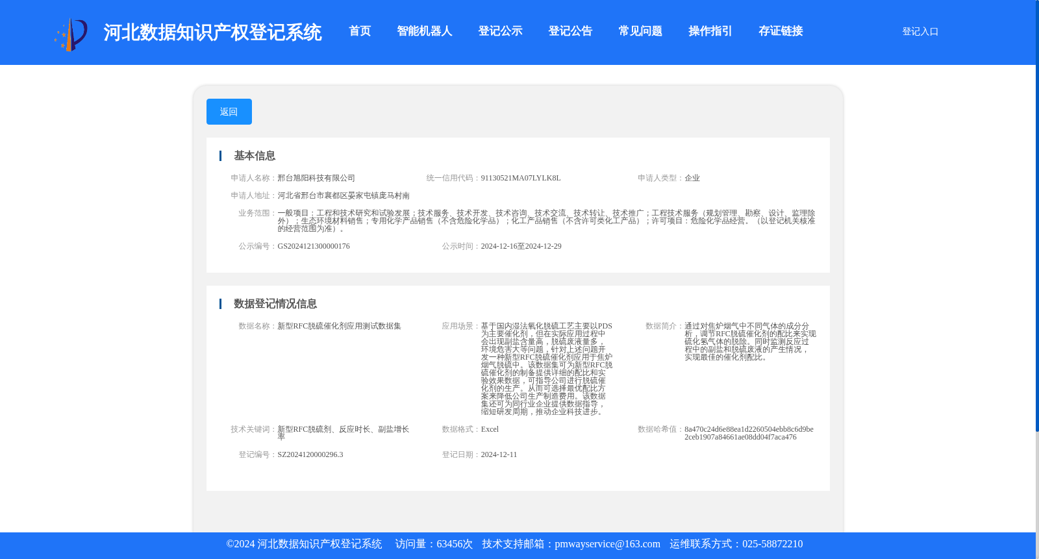The width and height of the screenshot is (1039, 559).
Task: Click the 返回 button
Action: tap(229, 112)
